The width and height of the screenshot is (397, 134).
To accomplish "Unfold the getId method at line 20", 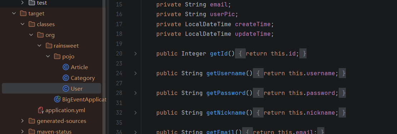I will 136,53.
